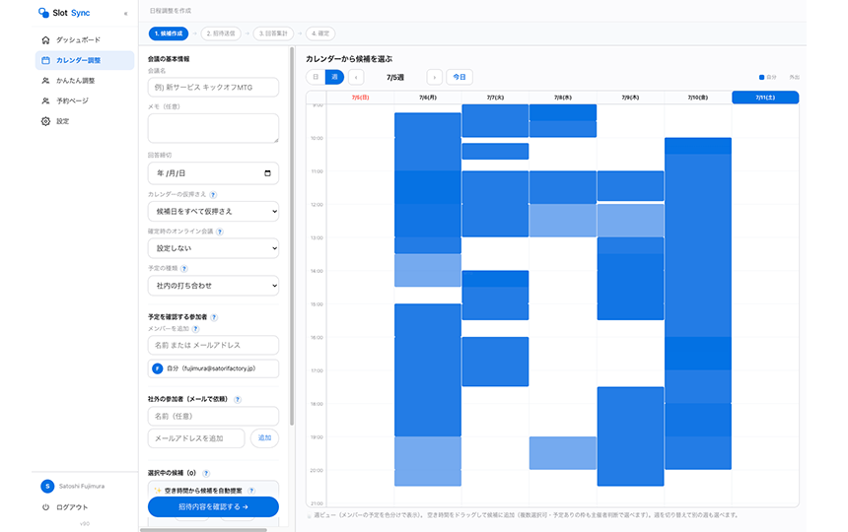Image resolution: width=848 pixels, height=532 pixels.
Task: Click the gear icon for 設定
Action: [46, 121]
